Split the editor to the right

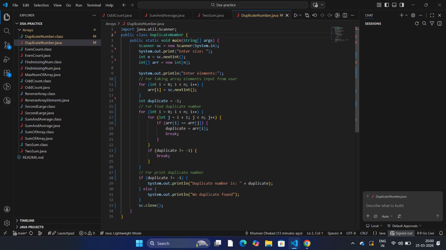(x=345, y=15)
